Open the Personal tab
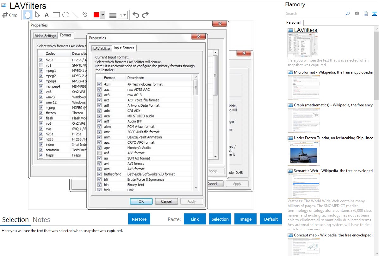379x256 pixels. (x=293, y=22)
